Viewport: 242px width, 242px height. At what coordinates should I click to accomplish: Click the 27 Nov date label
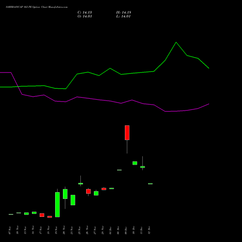coord(95,230)
